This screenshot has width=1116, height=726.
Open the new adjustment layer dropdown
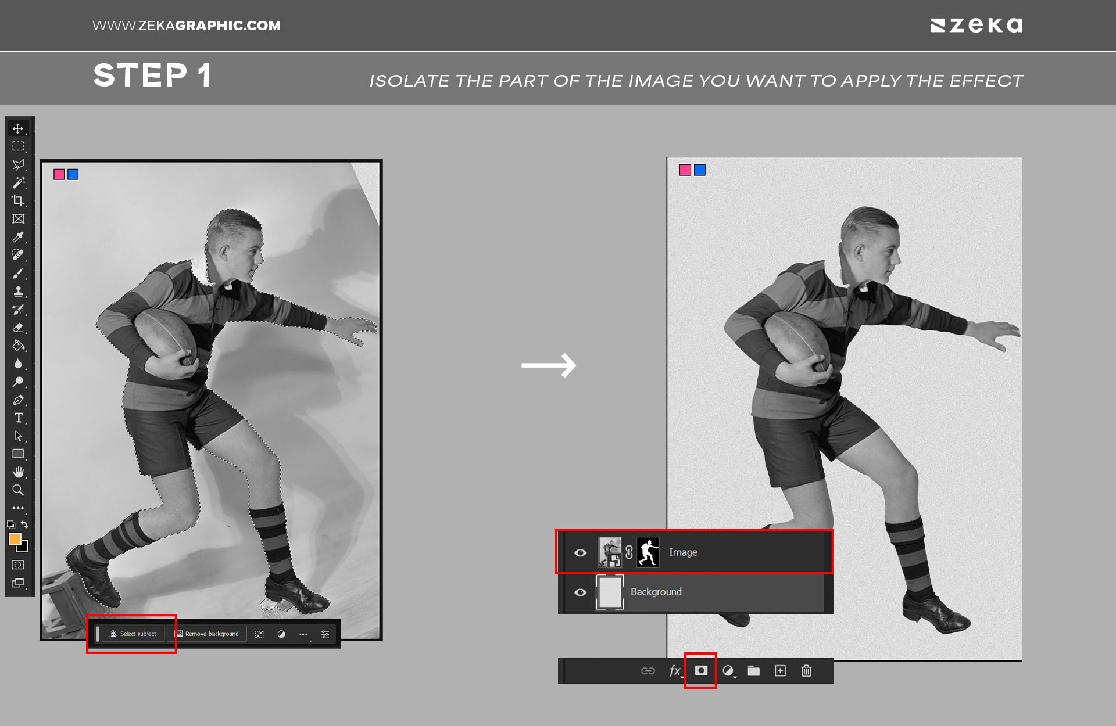[x=728, y=671]
